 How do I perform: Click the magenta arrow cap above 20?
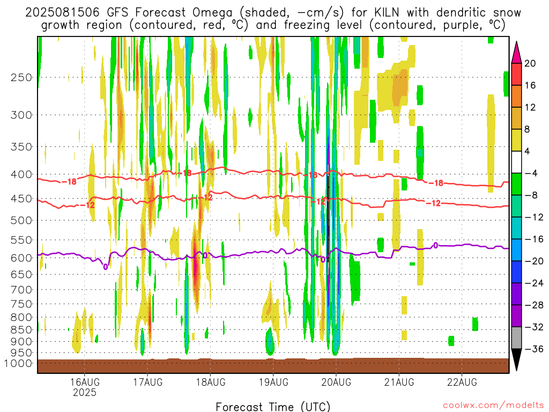[x=516, y=52]
